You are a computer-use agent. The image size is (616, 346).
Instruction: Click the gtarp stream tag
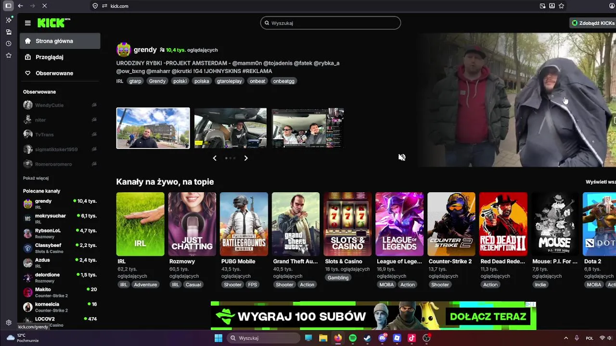(135, 81)
